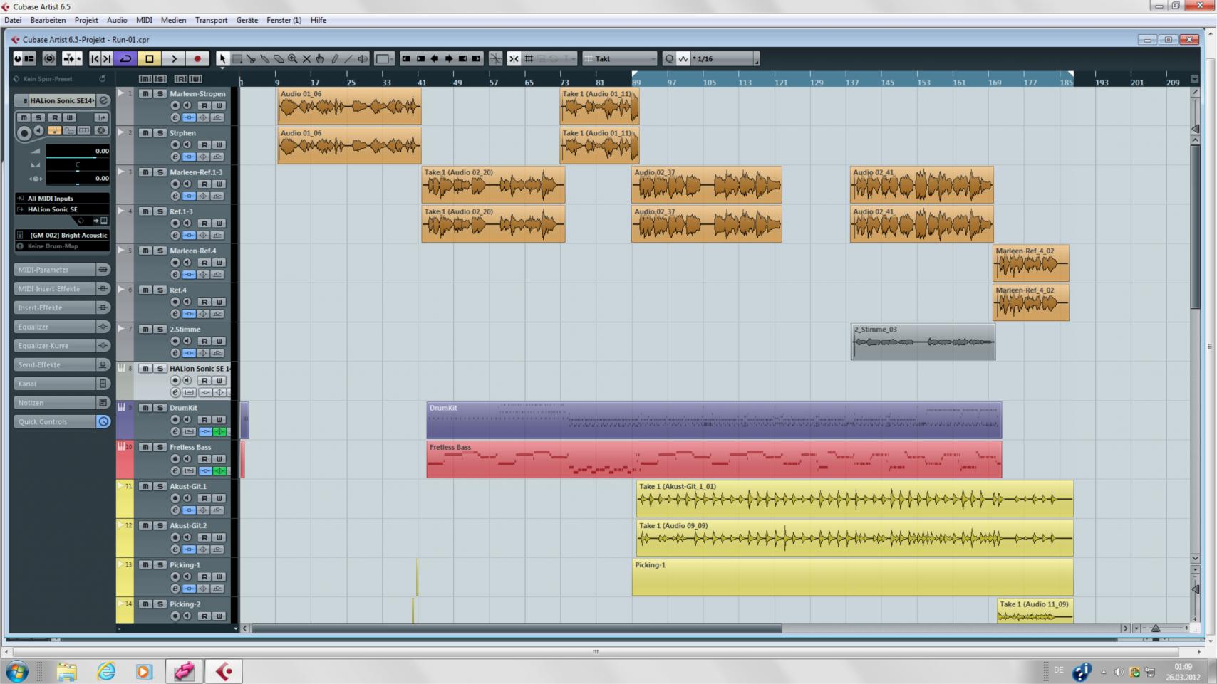Choose the Draw pencil tool
The height and width of the screenshot is (684, 1217).
pyautogui.click(x=335, y=59)
